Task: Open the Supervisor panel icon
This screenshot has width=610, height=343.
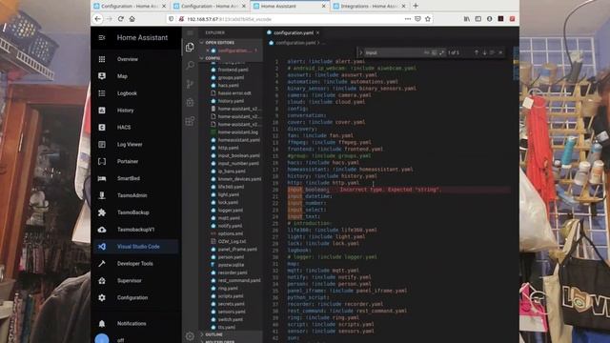Action: (102, 280)
